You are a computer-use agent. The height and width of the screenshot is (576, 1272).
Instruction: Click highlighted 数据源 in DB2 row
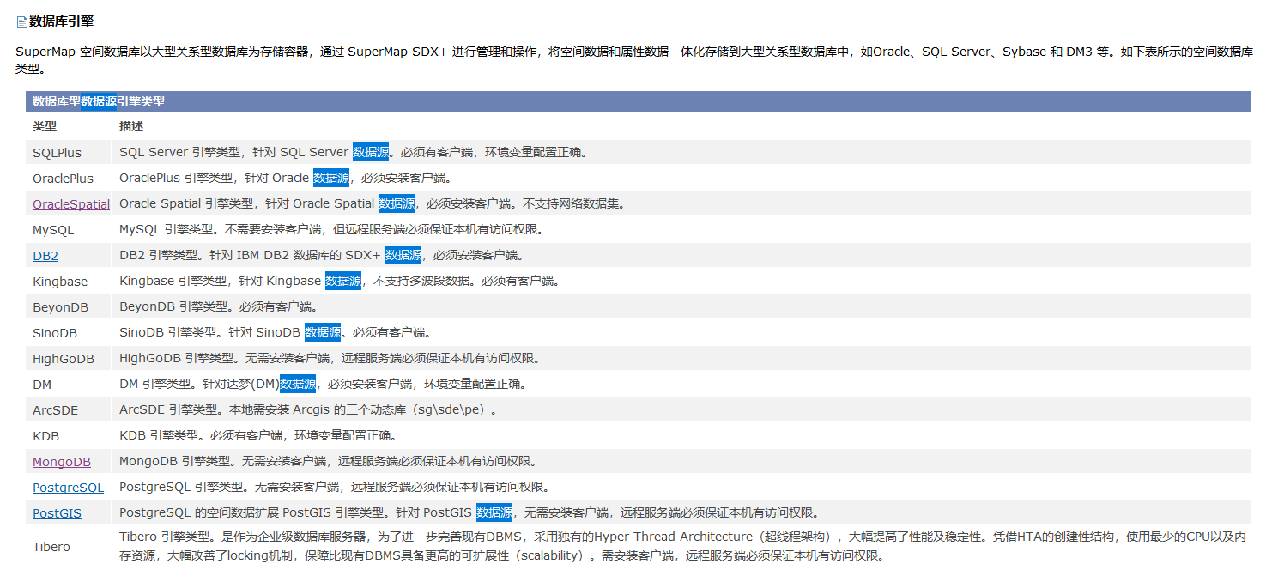(403, 255)
